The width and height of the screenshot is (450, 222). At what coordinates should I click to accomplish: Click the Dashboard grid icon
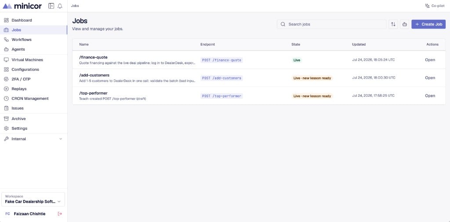click(6, 20)
